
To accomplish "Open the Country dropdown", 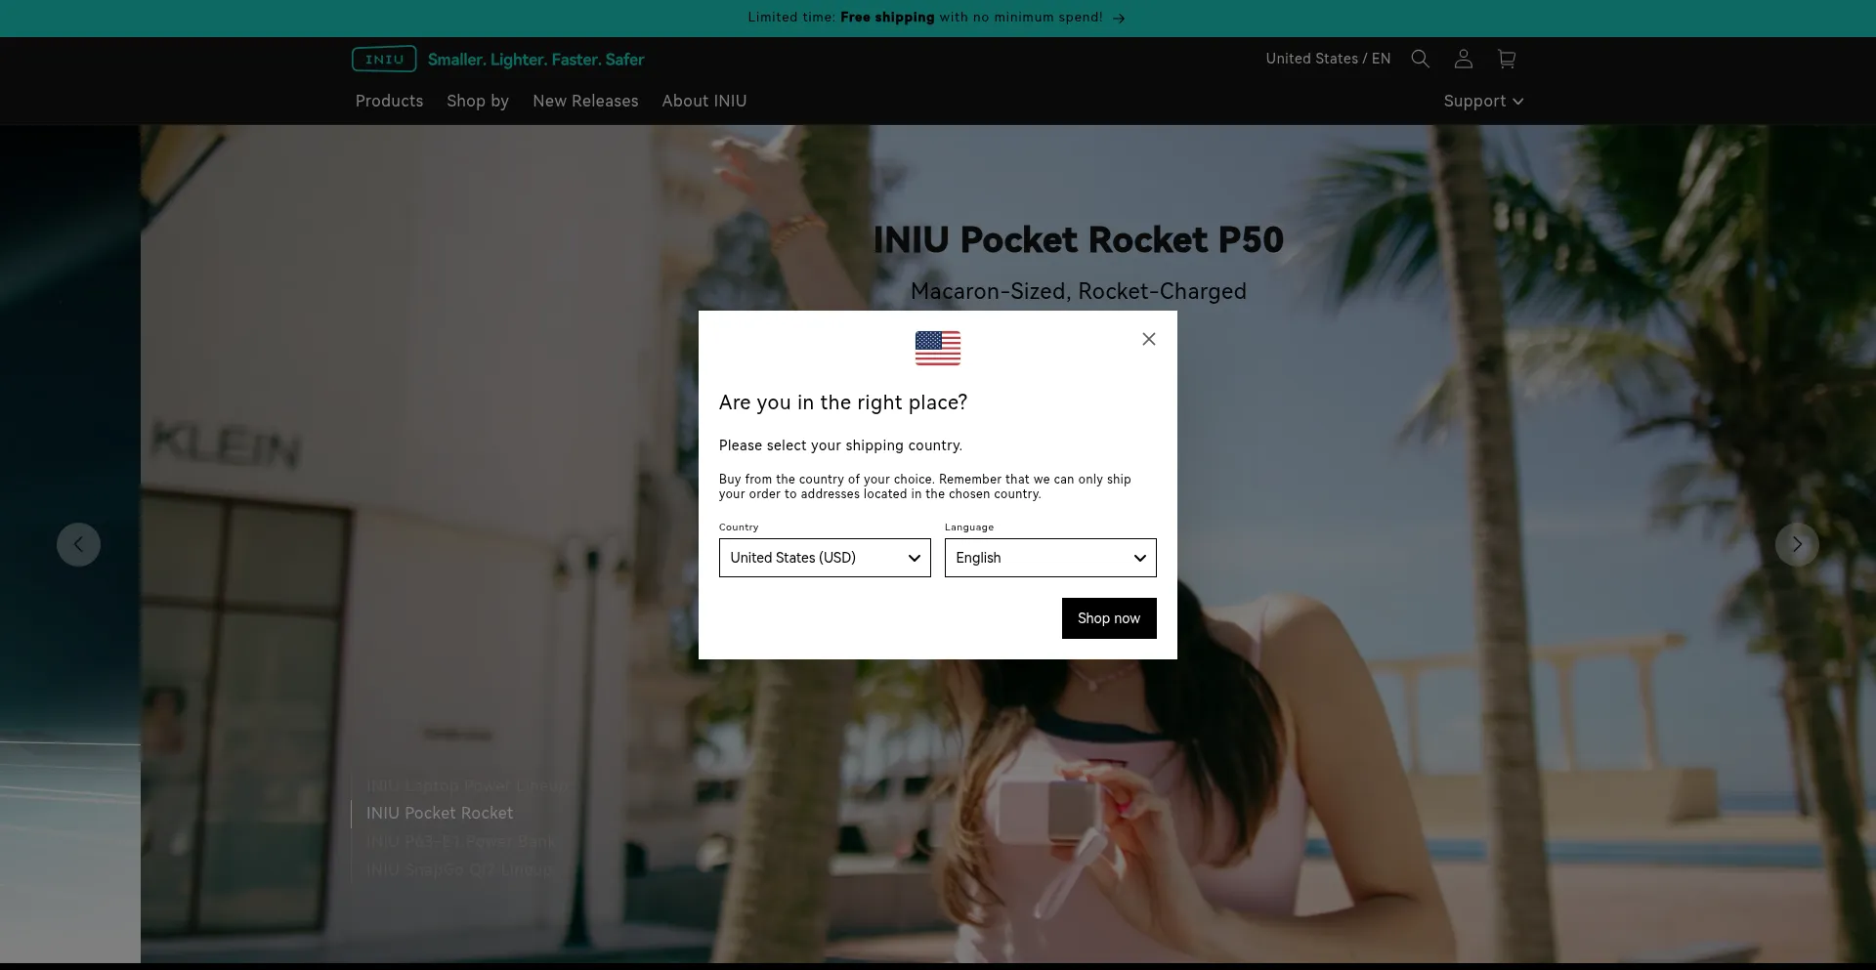I will tap(825, 558).
